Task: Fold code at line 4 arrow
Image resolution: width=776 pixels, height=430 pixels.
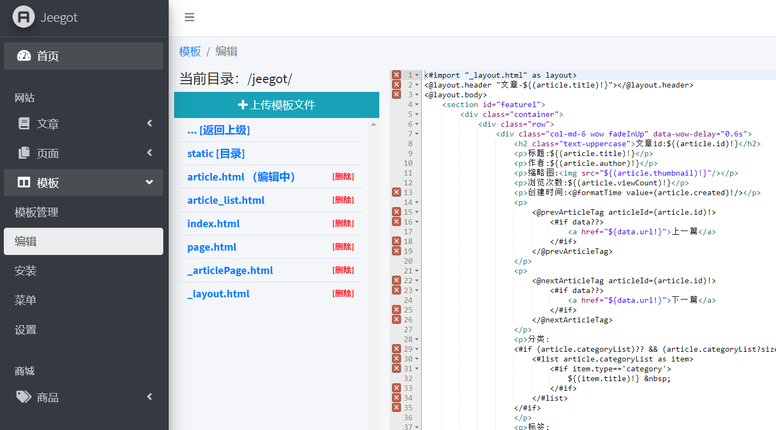Action: pos(417,104)
